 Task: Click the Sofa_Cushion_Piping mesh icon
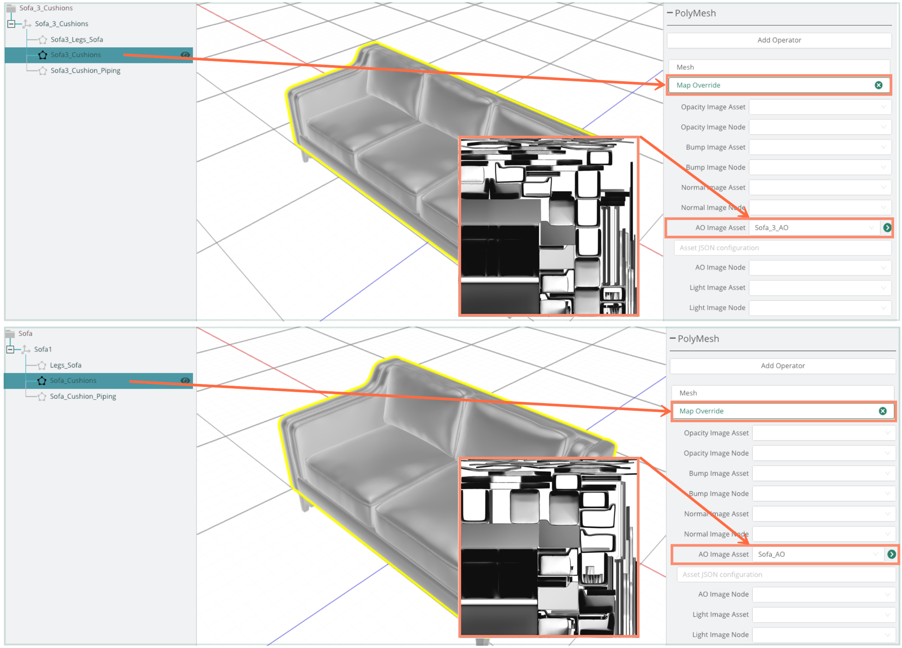coord(42,396)
